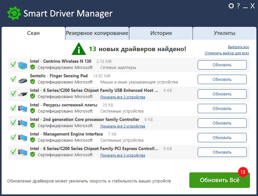Click the Management Engine Interface device icon
The width and height of the screenshot is (258, 196).
(23, 137)
